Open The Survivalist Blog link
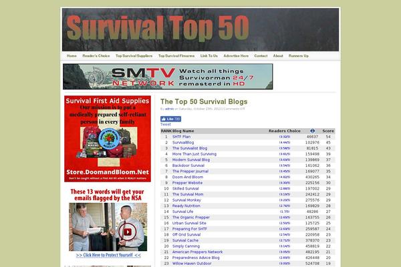This screenshot has height=267, width=401. [x=190, y=148]
